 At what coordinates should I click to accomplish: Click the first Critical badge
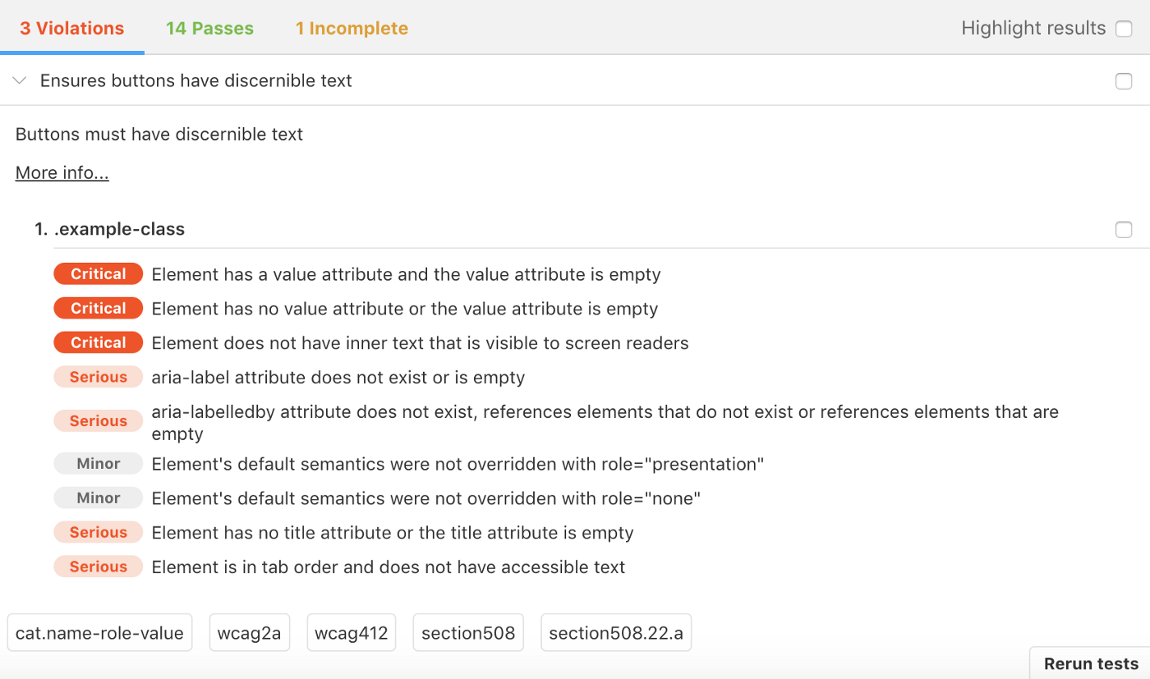click(99, 274)
